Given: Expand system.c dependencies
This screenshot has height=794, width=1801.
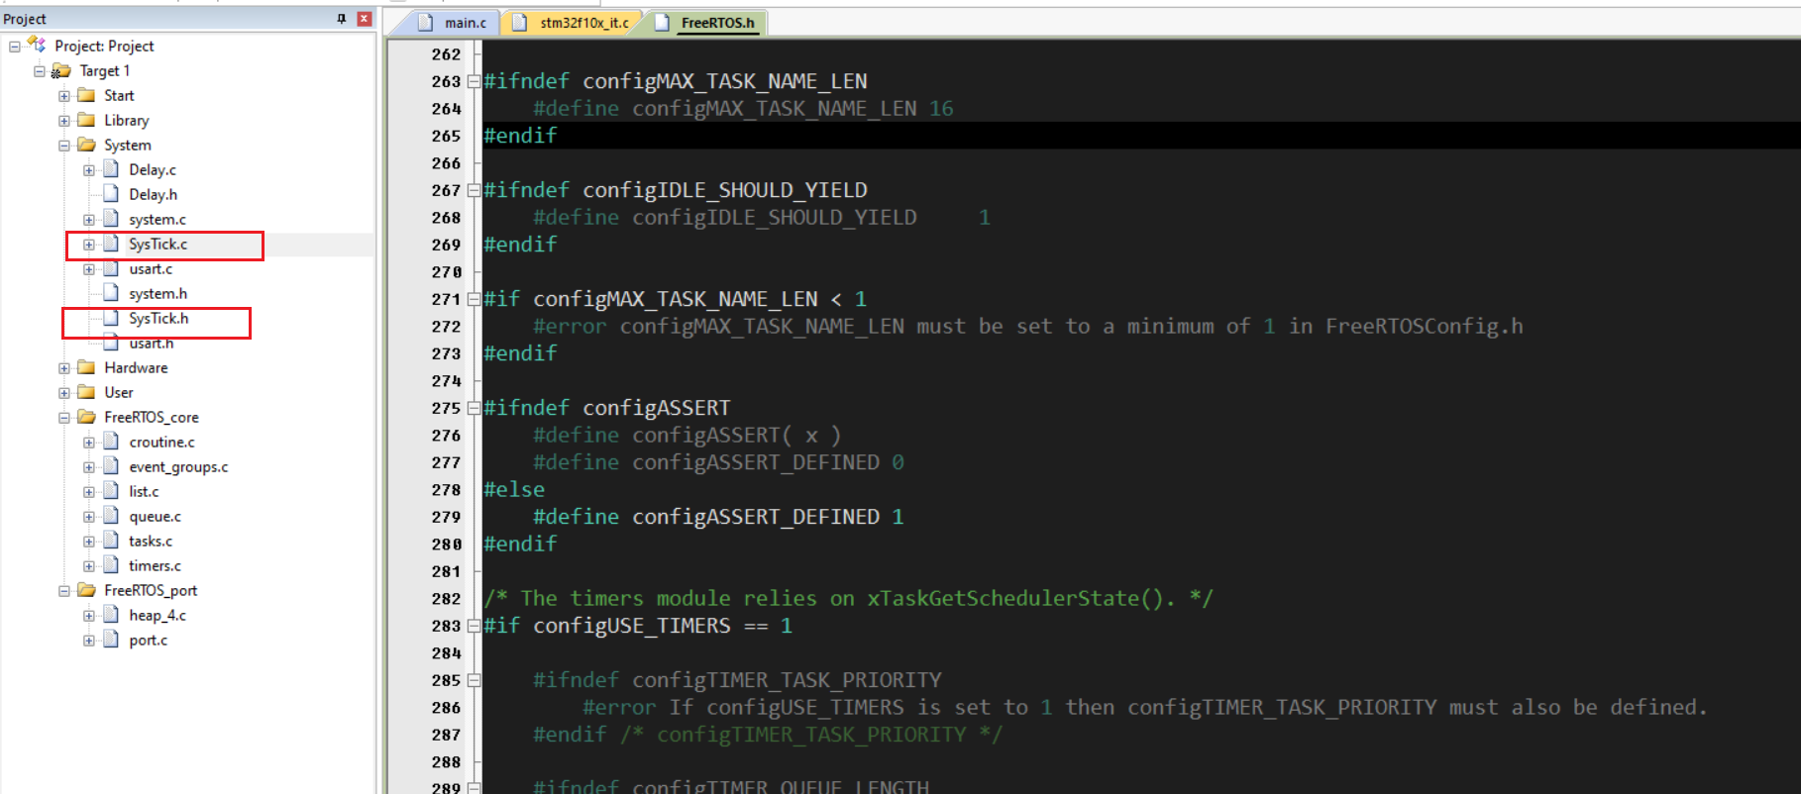Looking at the screenshot, I should (x=89, y=220).
